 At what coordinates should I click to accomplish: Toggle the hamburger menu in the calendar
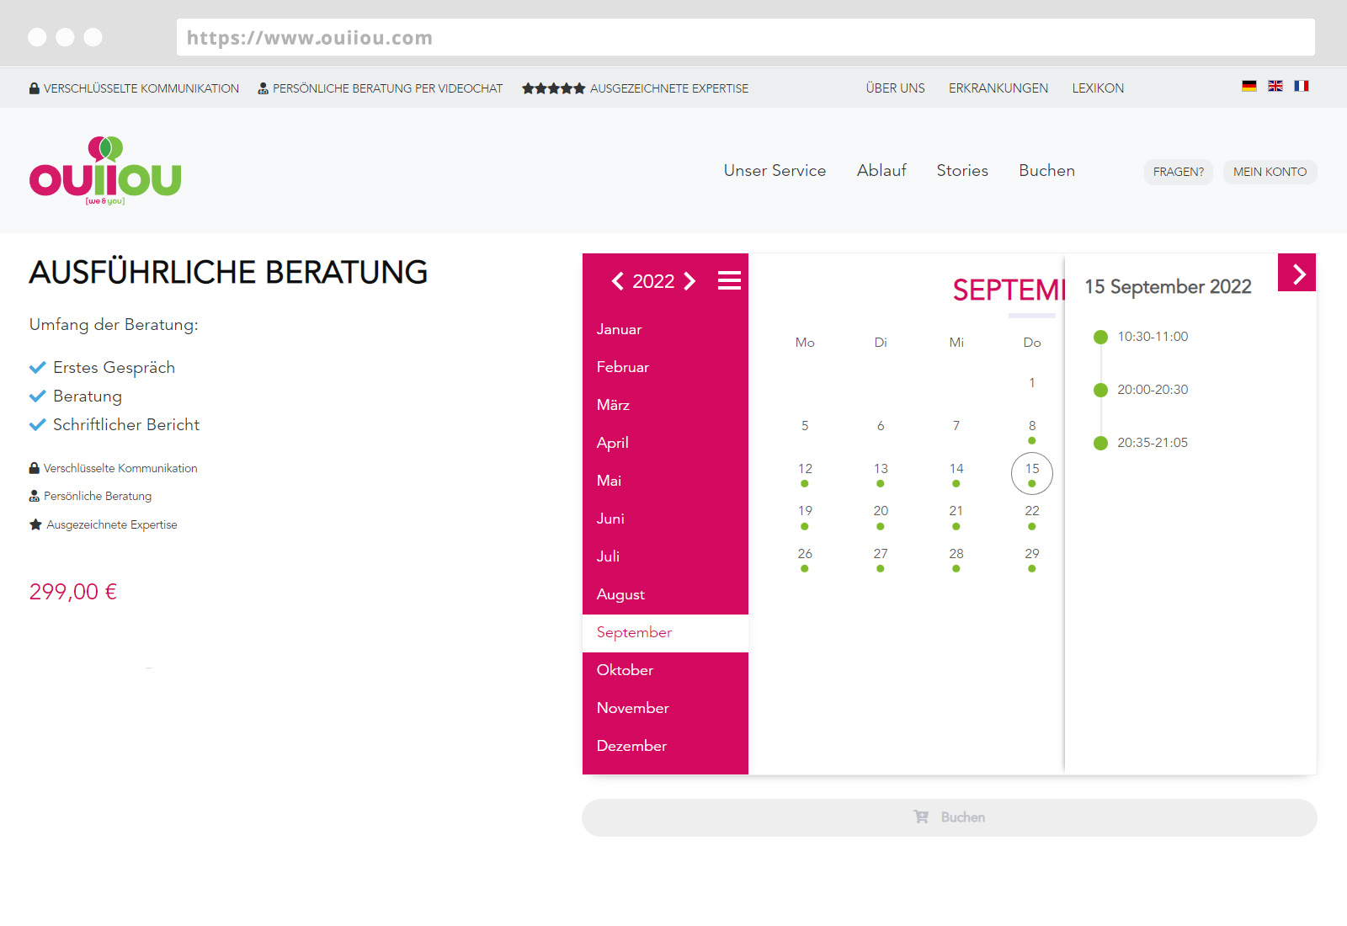tap(729, 280)
